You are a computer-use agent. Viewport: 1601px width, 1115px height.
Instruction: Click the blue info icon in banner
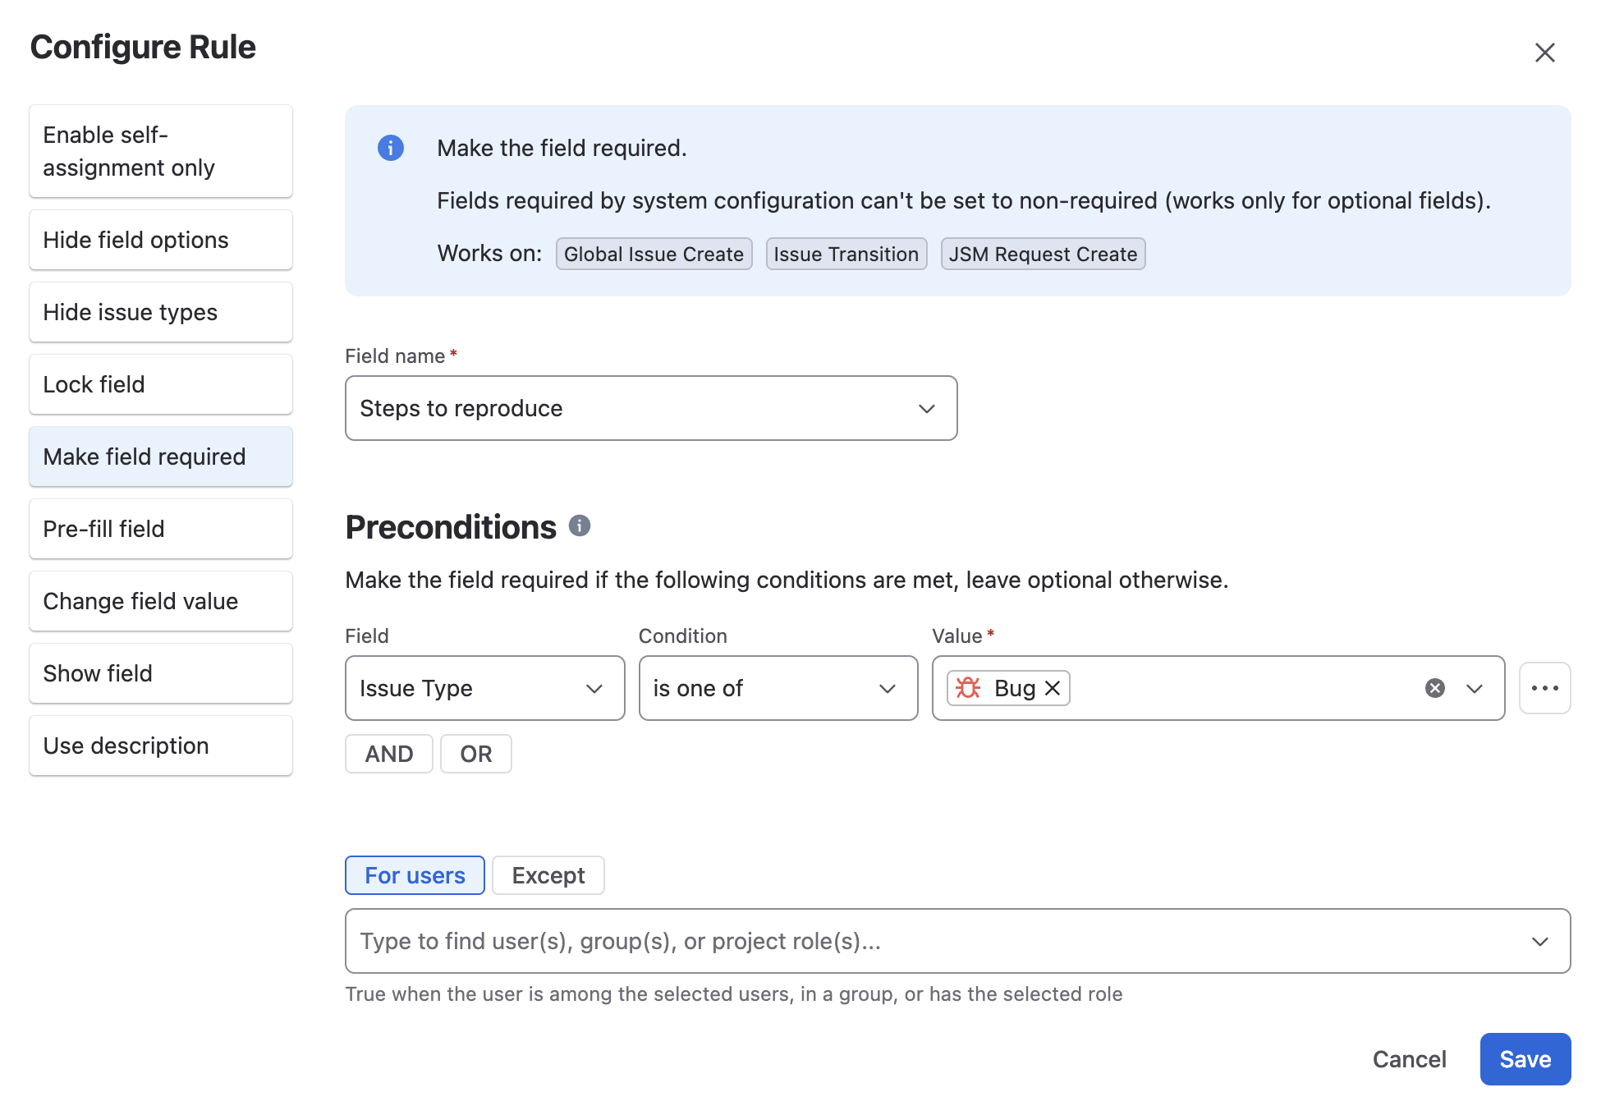(x=391, y=148)
